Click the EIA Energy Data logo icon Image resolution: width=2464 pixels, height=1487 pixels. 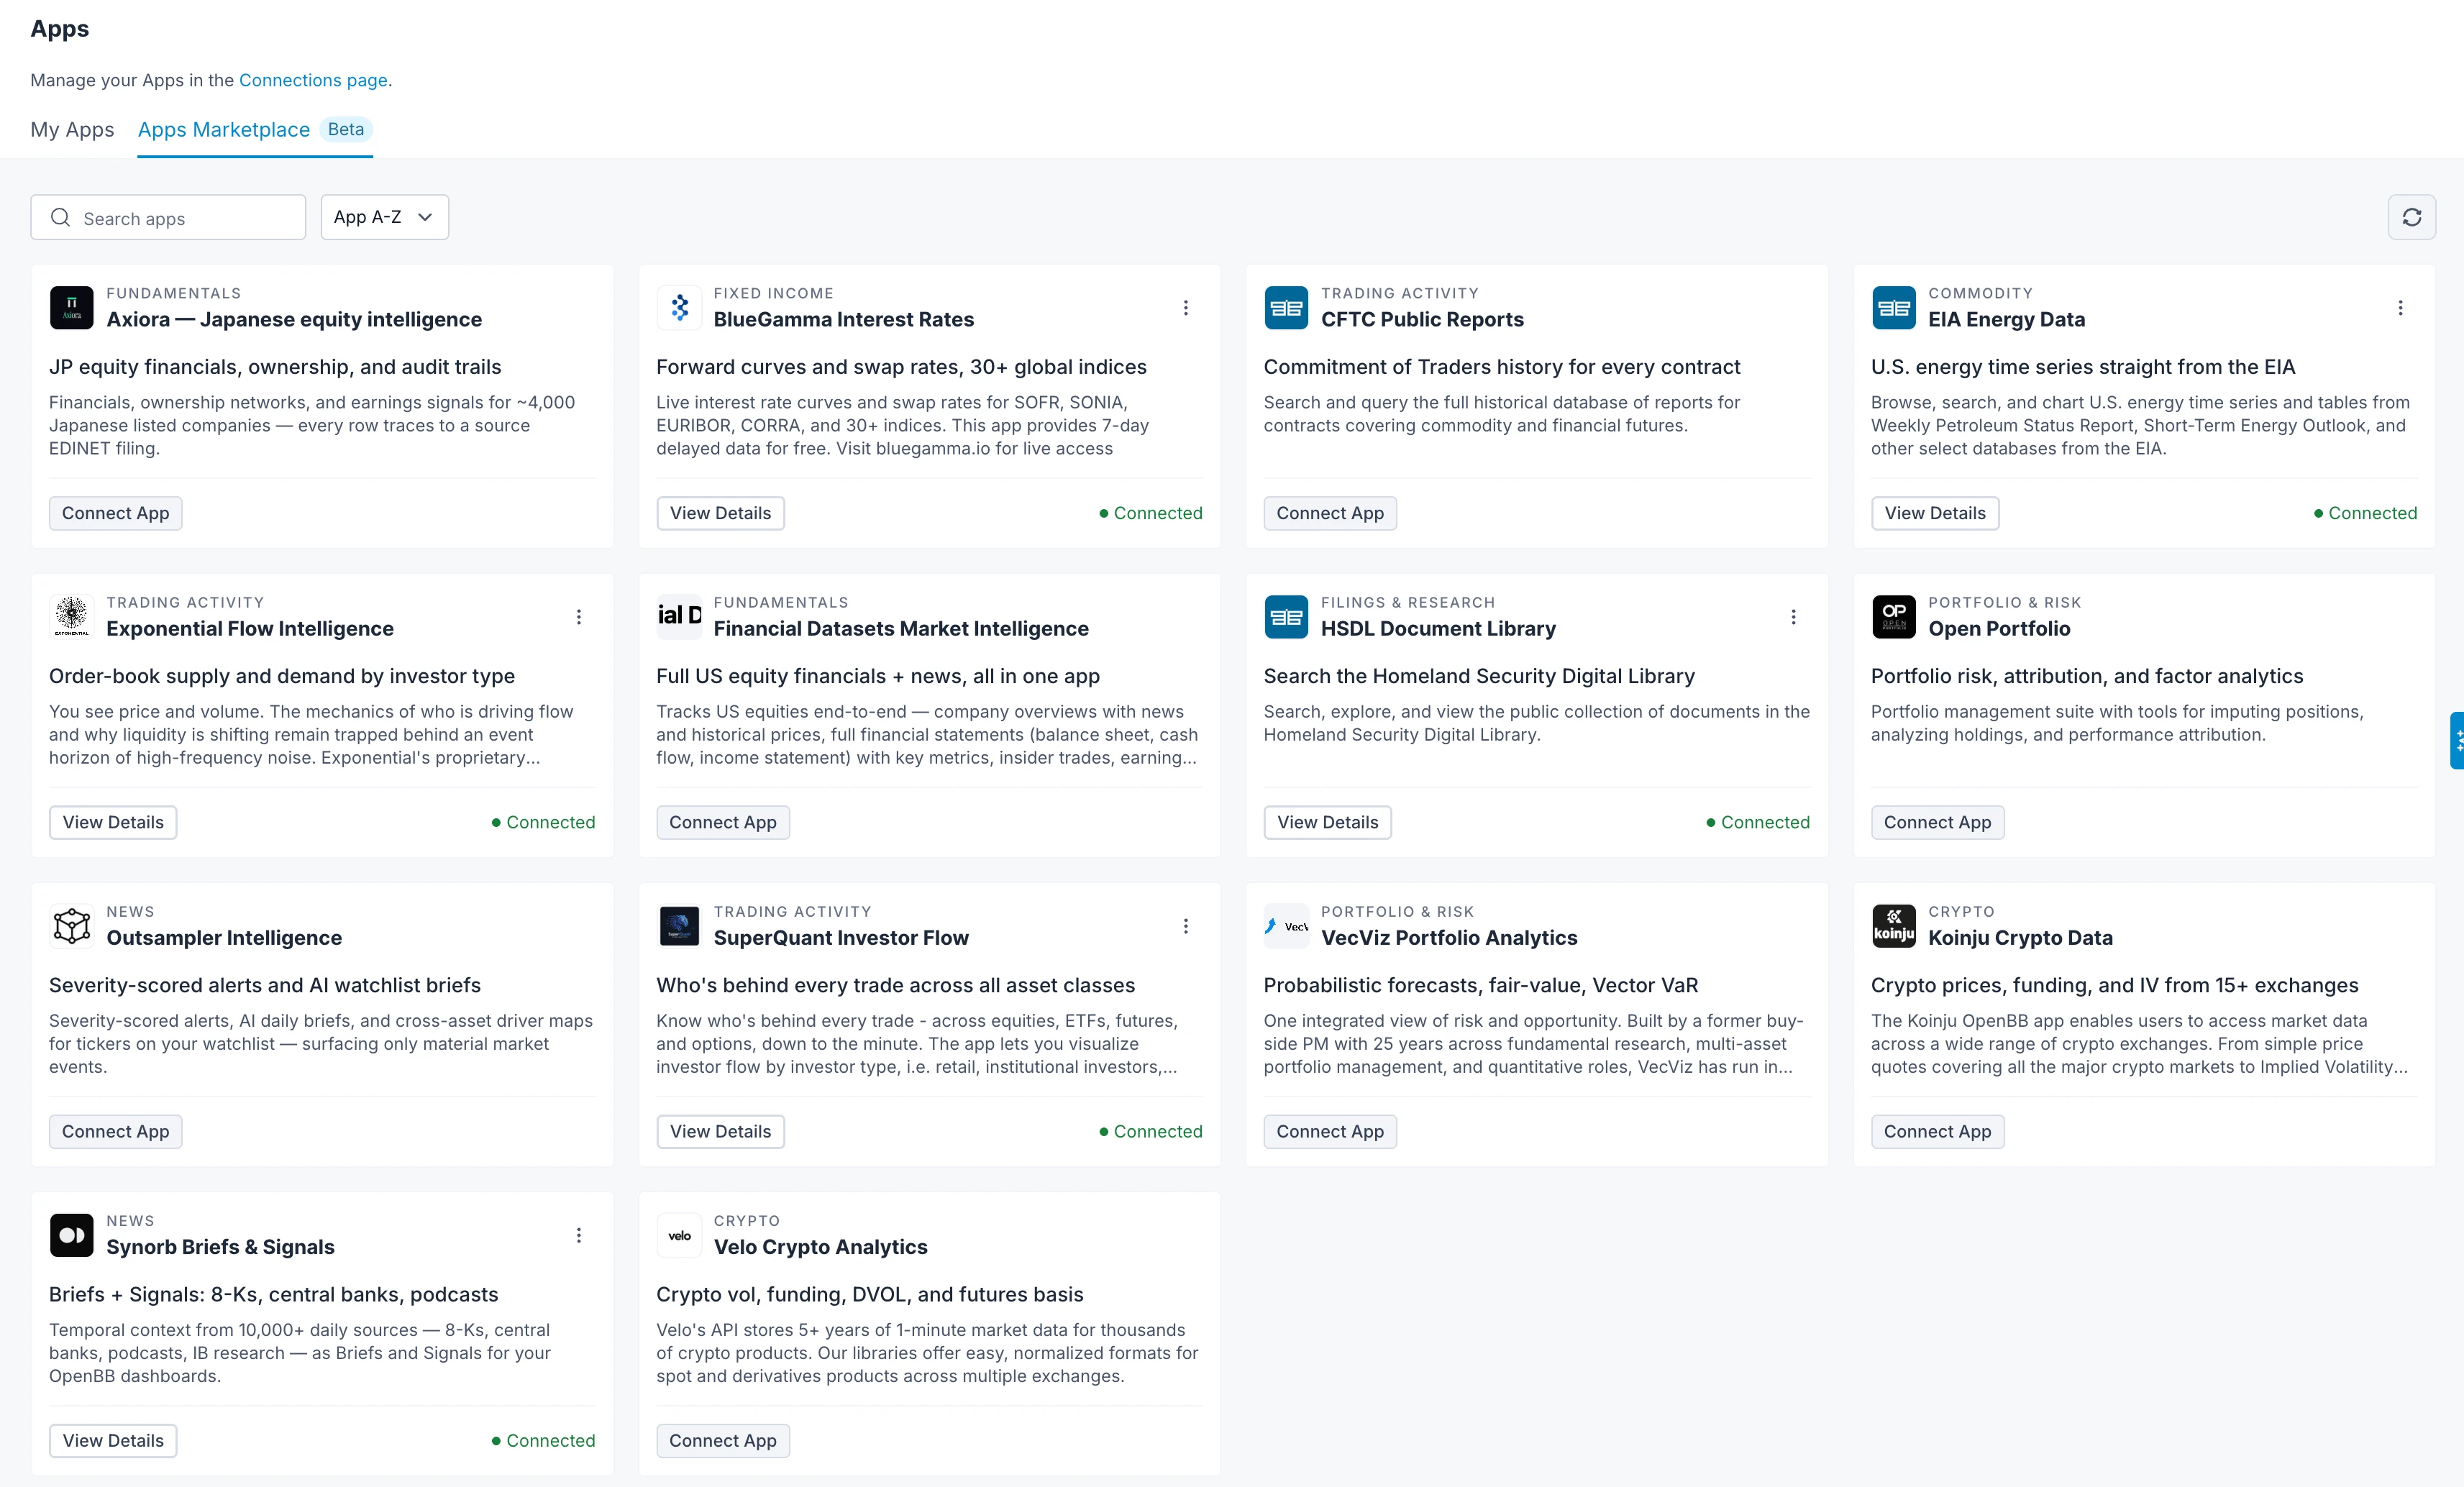(x=1893, y=307)
